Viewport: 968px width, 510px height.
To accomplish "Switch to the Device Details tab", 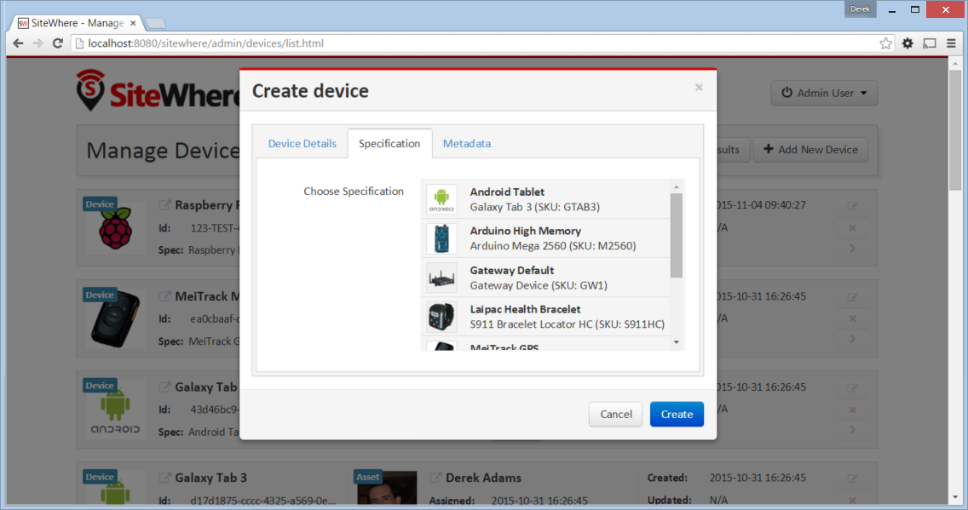I will [x=302, y=143].
